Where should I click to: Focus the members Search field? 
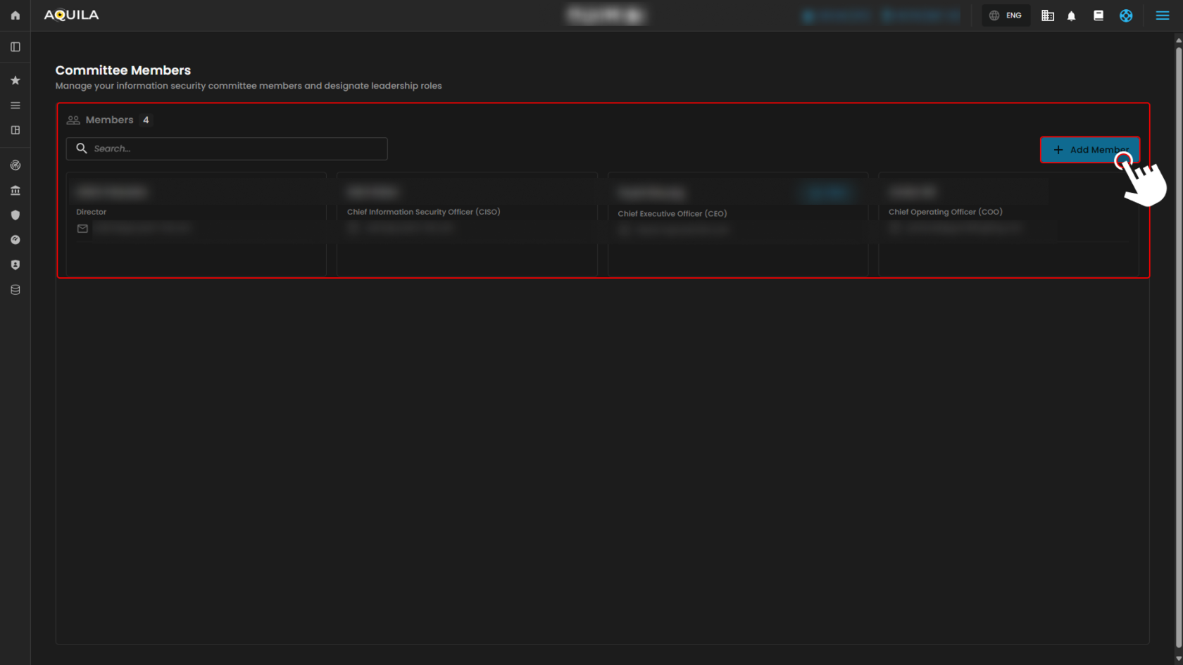pos(227,148)
